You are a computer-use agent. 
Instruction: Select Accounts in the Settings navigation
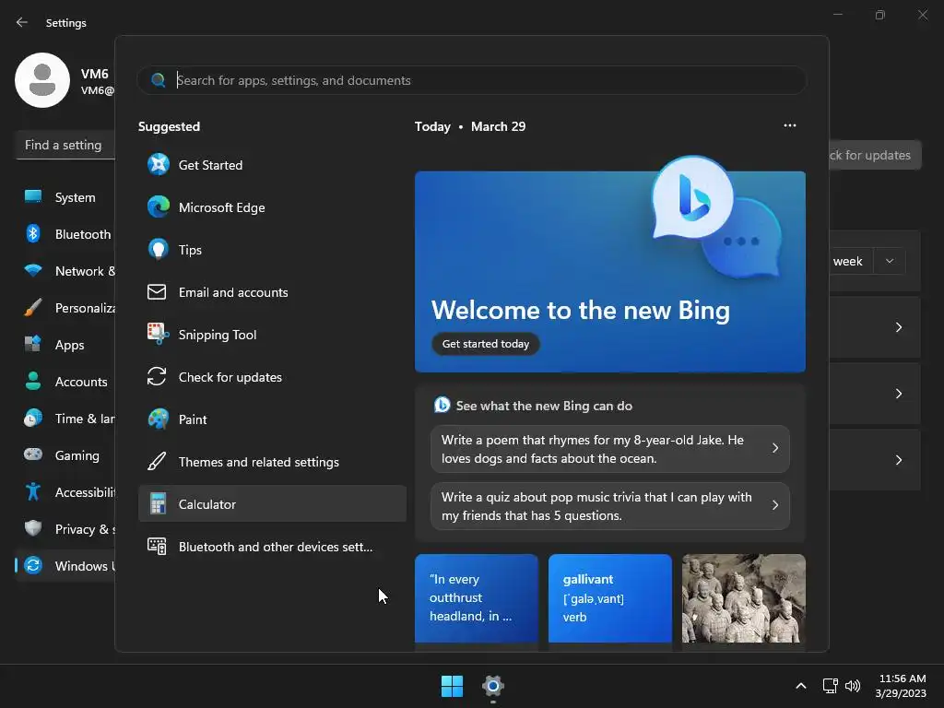click(x=65, y=381)
